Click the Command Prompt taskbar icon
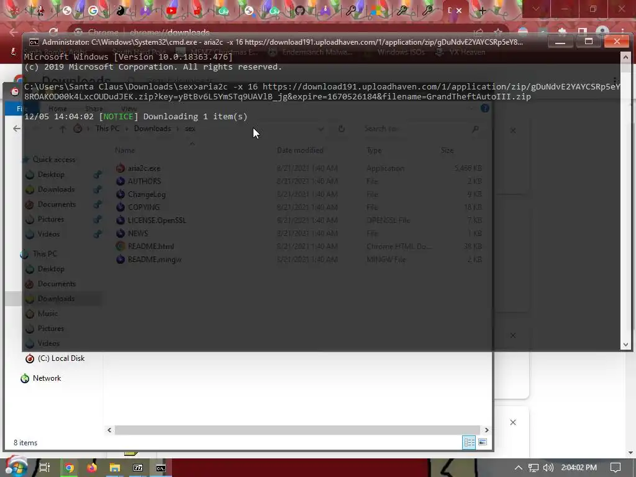Image resolution: width=636 pixels, height=477 pixels. click(x=161, y=468)
